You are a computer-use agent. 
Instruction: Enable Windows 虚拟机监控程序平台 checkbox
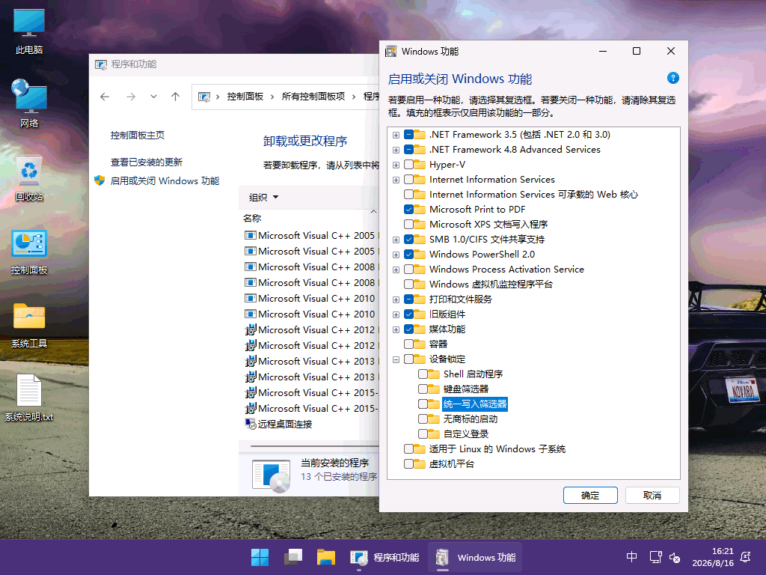click(409, 284)
